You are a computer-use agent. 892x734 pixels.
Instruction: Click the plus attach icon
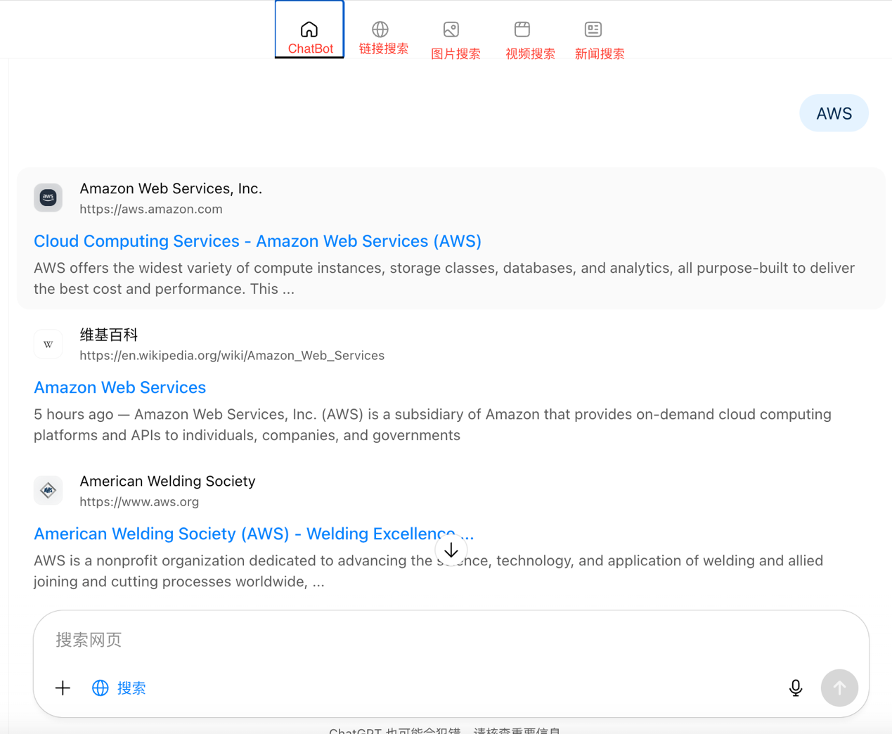[63, 688]
